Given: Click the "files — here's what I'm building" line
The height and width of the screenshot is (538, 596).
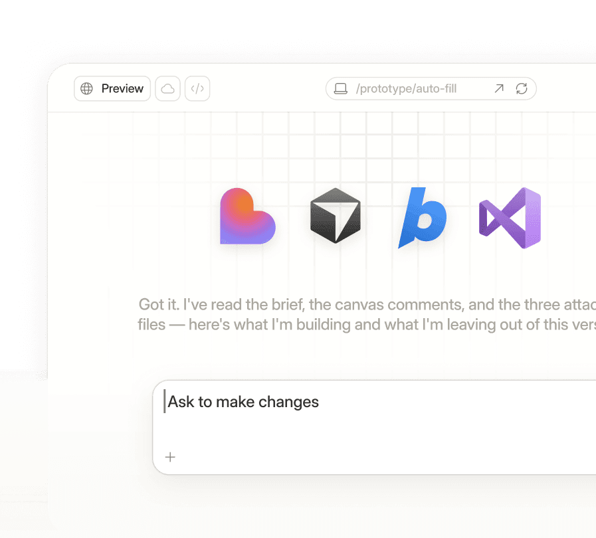Looking at the screenshot, I should [x=367, y=324].
